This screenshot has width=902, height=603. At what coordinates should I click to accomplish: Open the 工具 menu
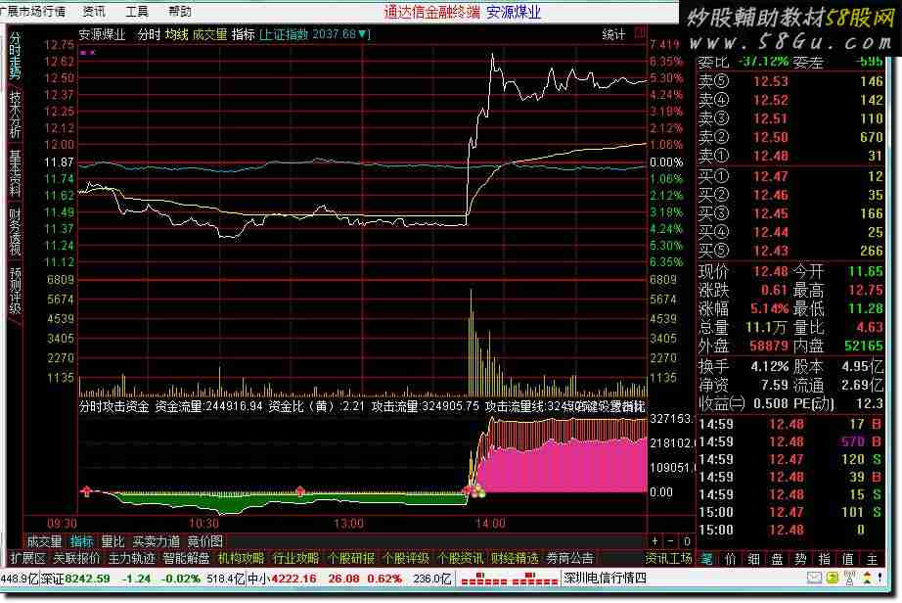(x=136, y=11)
